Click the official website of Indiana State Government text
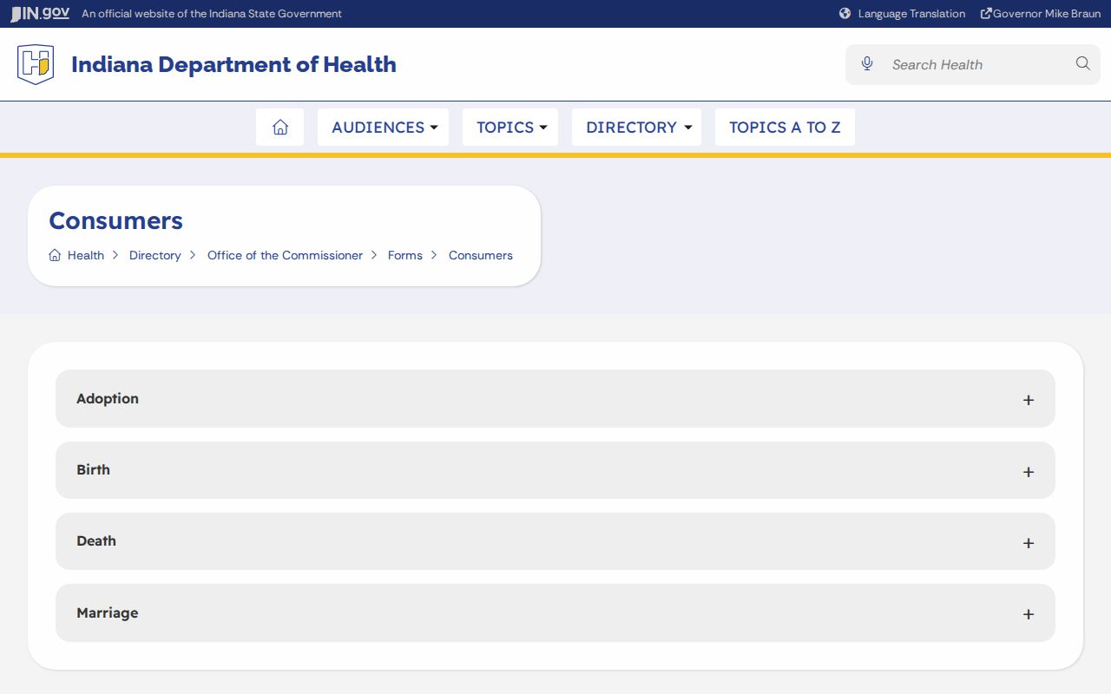The image size is (1111, 694). pos(212,14)
